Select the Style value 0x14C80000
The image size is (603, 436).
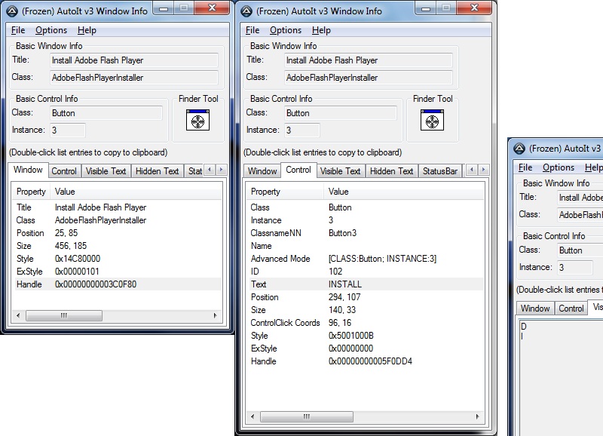click(78, 259)
